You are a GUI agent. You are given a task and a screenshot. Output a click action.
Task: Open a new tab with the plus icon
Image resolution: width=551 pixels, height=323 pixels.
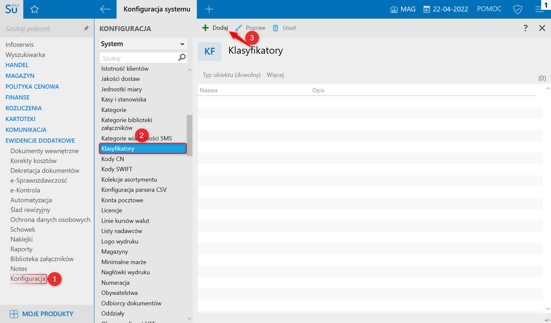(x=209, y=9)
